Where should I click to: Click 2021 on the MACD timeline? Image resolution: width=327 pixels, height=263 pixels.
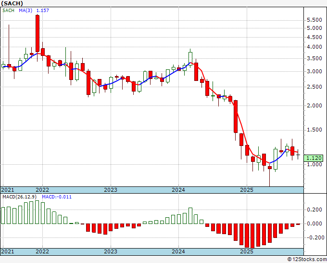pyautogui.click(x=8, y=251)
